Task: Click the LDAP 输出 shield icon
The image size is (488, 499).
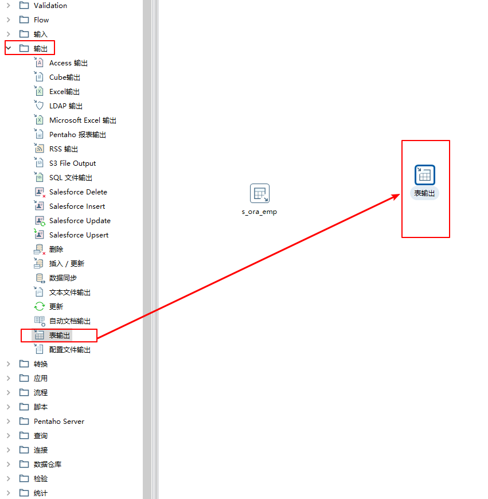Action: point(39,106)
